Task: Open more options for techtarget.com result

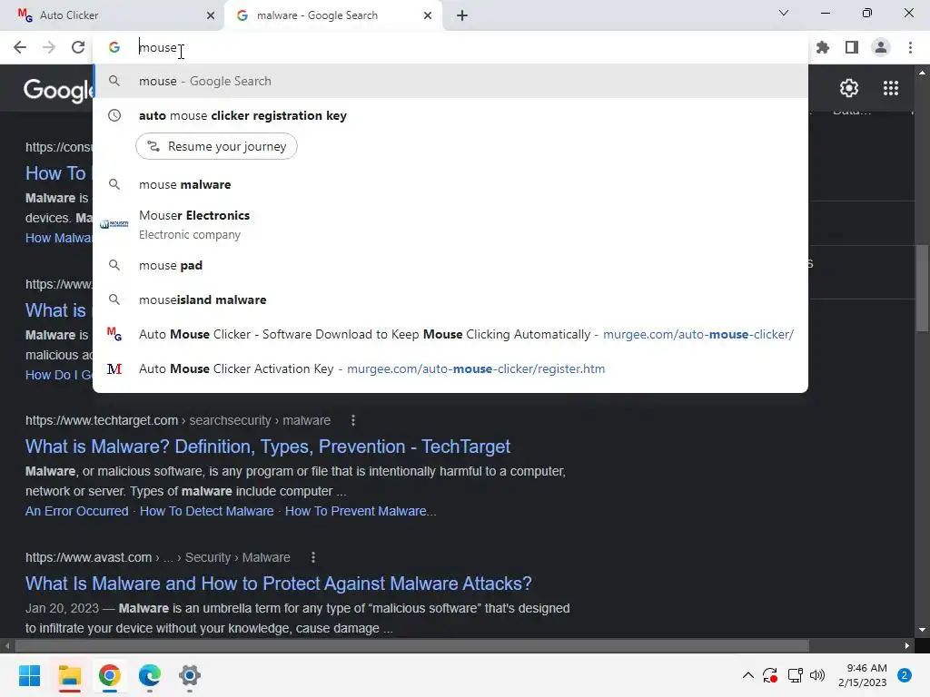Action: click(353, 420)
